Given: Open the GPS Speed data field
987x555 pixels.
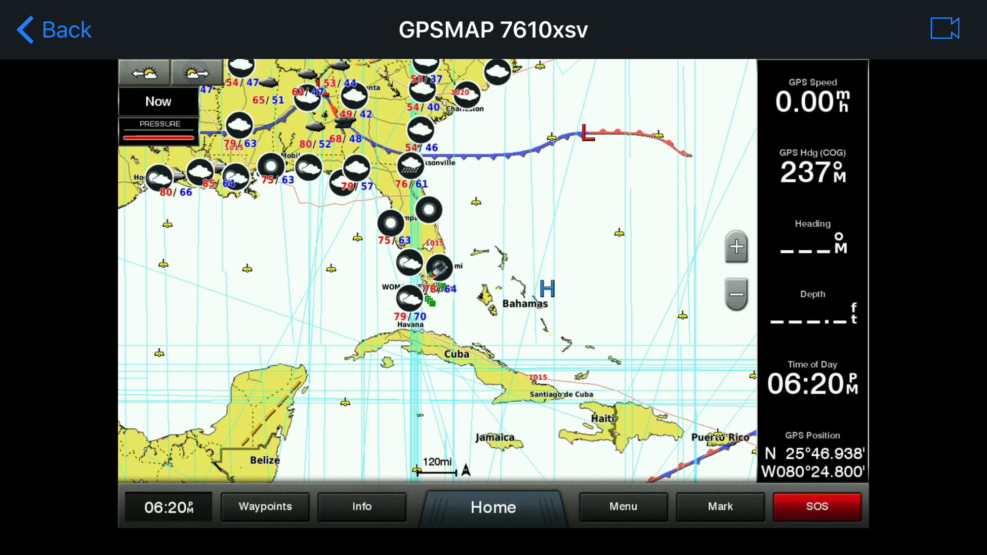Looking at the screenshot, I should 813,96.
